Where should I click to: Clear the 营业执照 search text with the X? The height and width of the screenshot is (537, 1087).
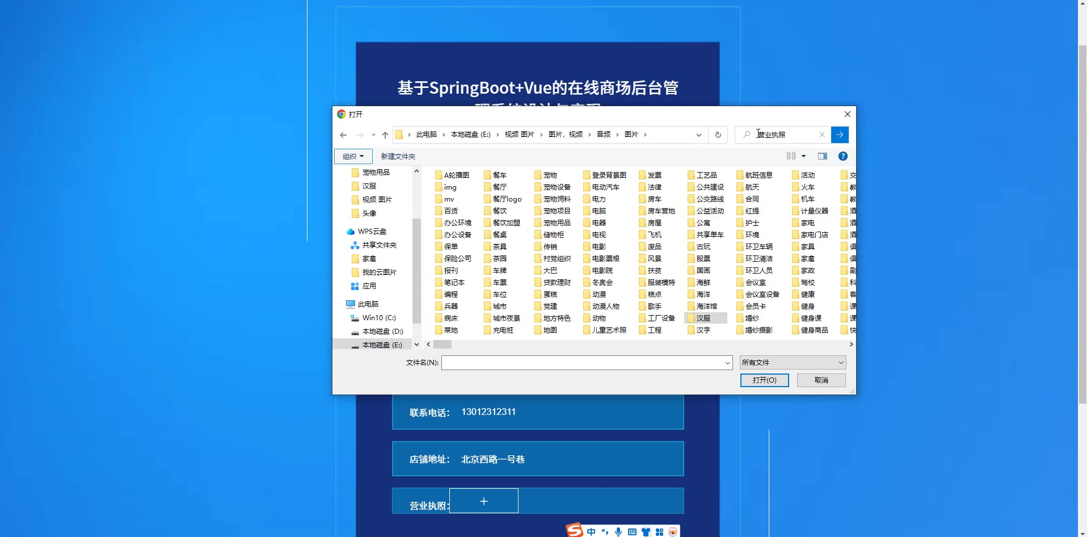tap(821, 135)
